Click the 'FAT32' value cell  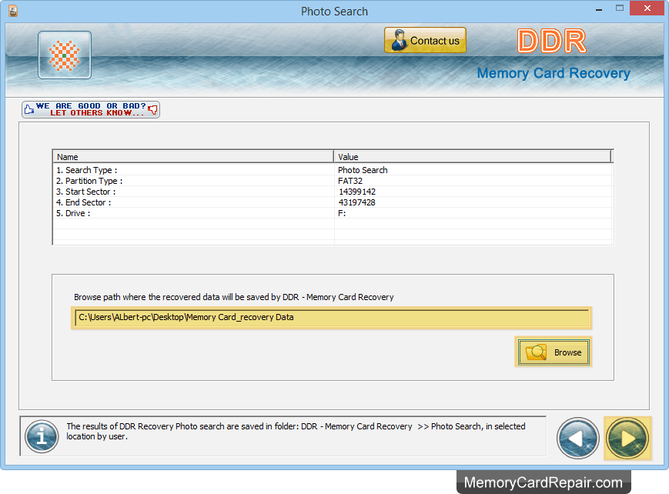pos(350,181)
